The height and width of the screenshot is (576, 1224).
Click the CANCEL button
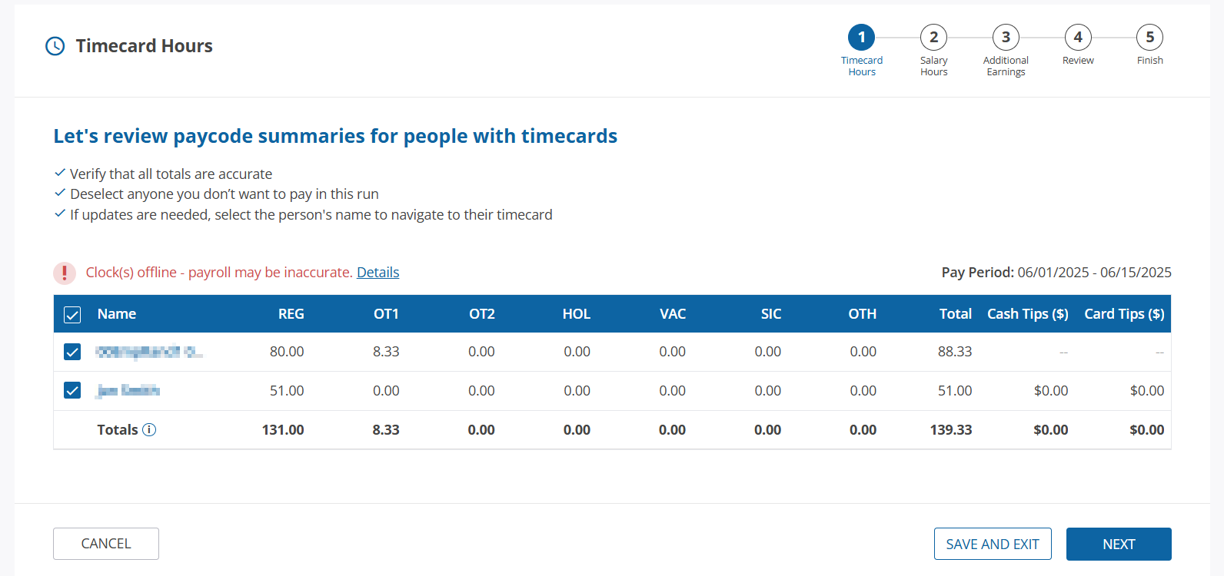pos(106,544)
